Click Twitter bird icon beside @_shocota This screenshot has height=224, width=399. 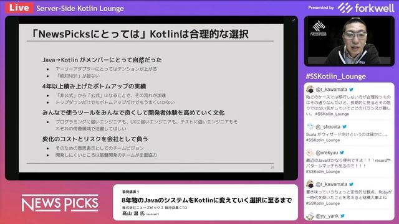point(345,126)
